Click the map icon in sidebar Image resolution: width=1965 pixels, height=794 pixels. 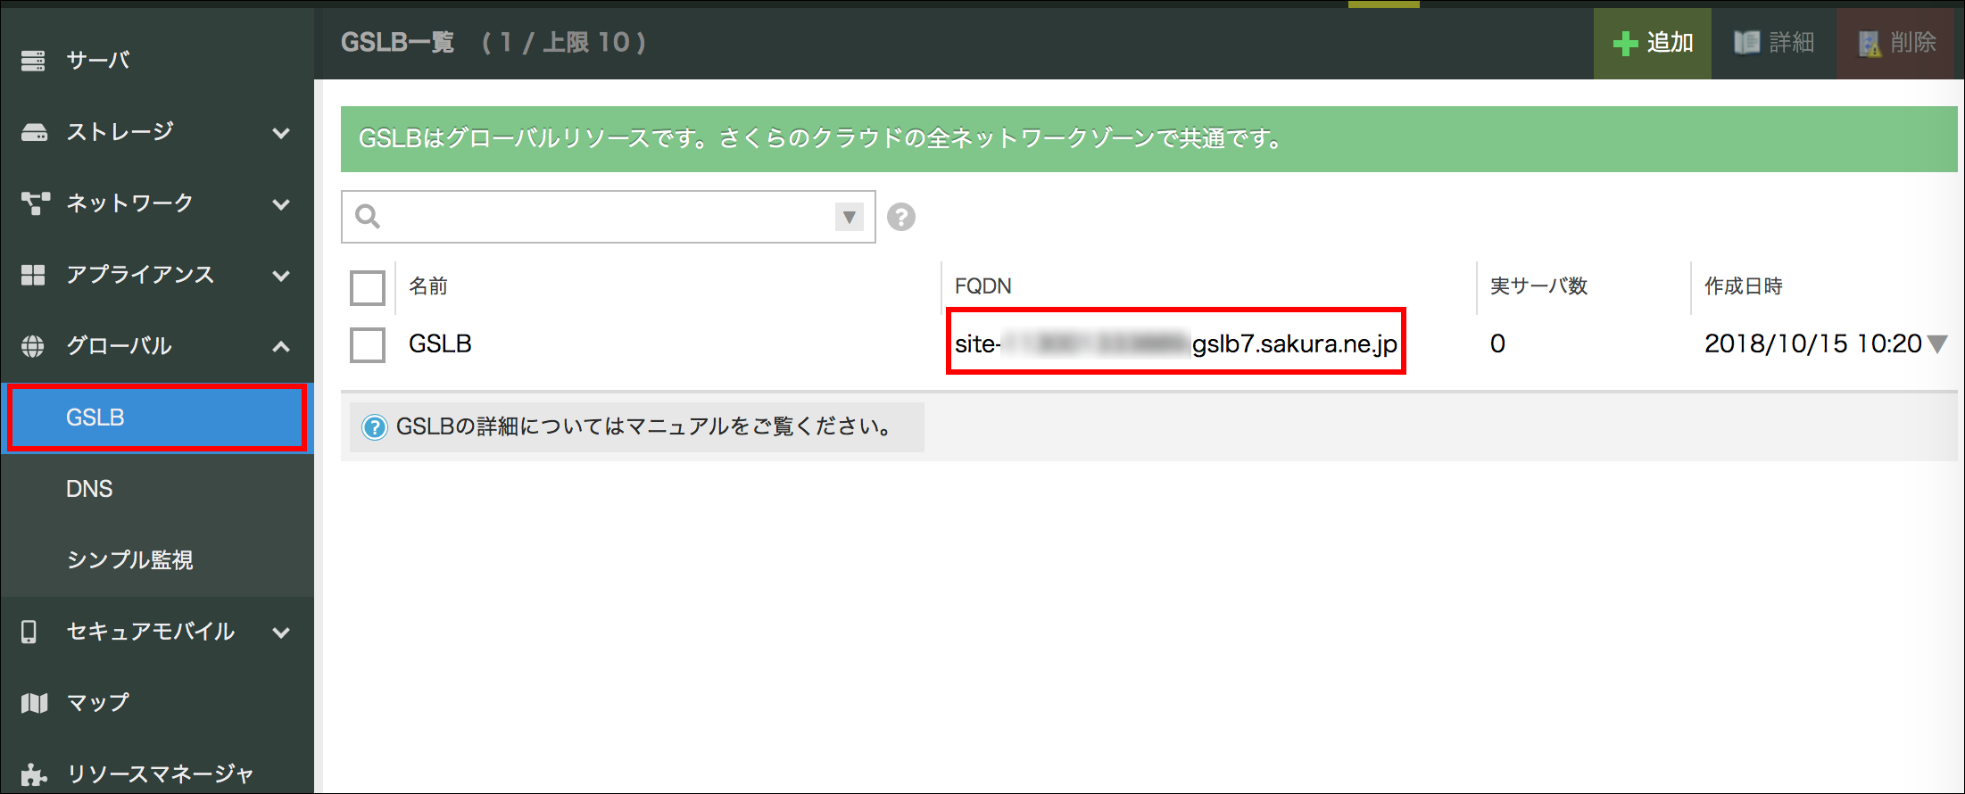tap(34, 703)
